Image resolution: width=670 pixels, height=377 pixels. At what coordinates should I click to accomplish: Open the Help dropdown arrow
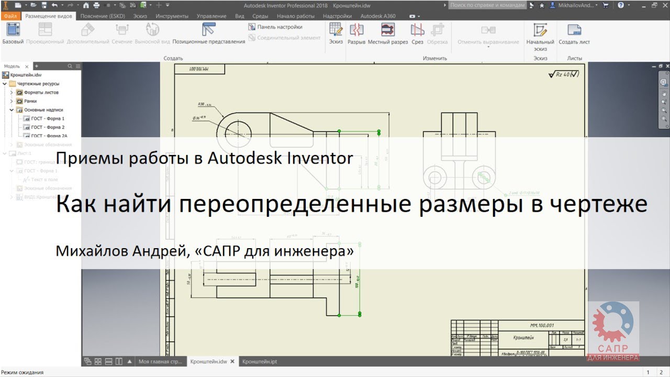pos(628,5)
